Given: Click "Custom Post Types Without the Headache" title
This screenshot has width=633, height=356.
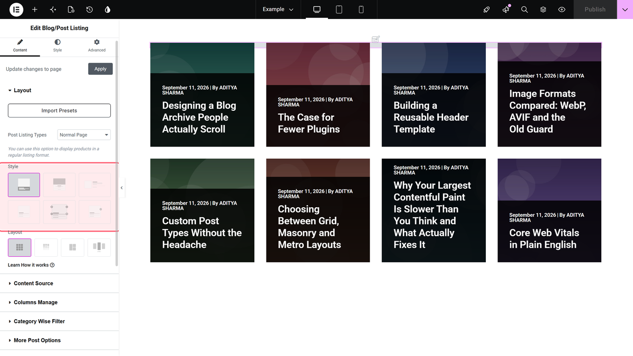Looking at the screenshot, I should pos(202,233).
